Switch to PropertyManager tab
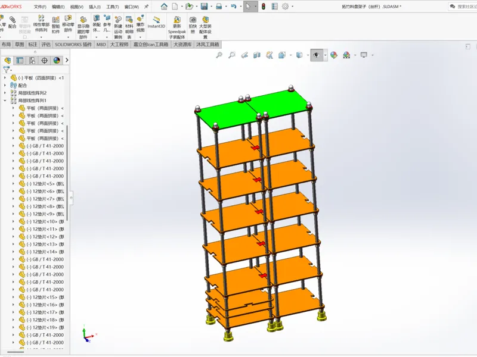This screenshot has width=477, height=357. pyautogui.click(x=20, y=61)
